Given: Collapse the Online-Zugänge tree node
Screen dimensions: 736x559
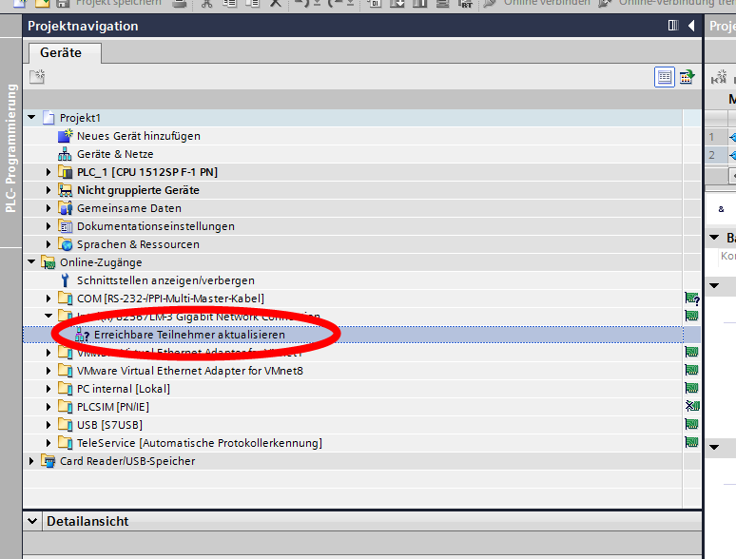Looking at the screenshot, I should coord(32,262).
